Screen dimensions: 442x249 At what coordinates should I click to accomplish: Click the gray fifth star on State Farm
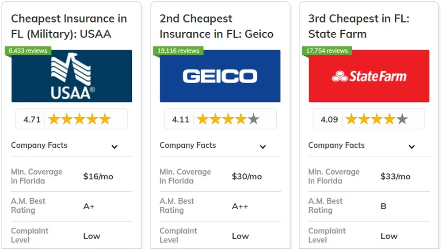coord(402,119)
